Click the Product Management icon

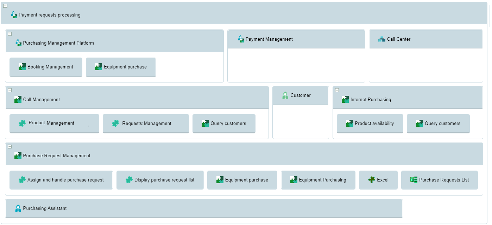click(22, 123)
